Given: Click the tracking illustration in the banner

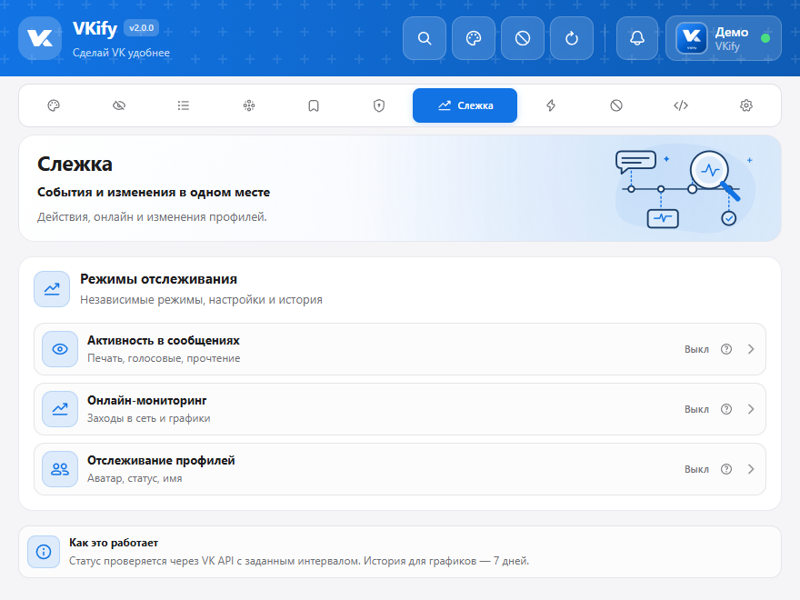Looking at the screenshot, I should [685, 189].
